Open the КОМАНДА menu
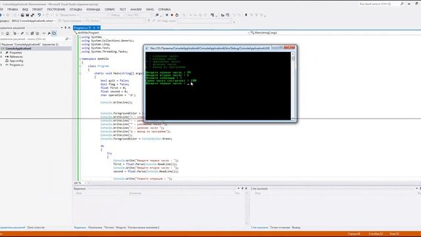Viewport: 421px width, 237px height. (x=93, y=9)
